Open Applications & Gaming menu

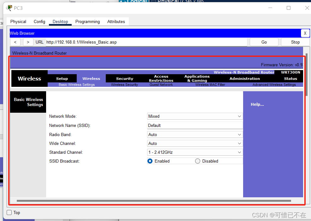coord(197,79)
